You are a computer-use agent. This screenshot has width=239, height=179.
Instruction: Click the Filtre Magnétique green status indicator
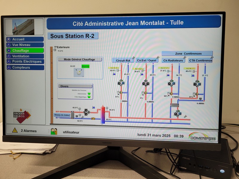point(89,97)
